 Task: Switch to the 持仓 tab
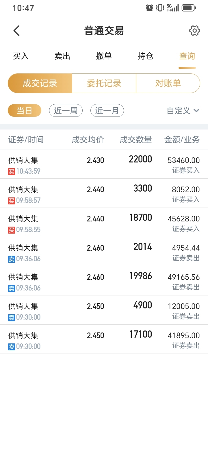pos(146,56)
